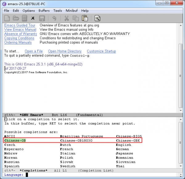Open the Minibuf menu
The height and width of the screenshot is (179, 185).
click(x=72, y=11)
